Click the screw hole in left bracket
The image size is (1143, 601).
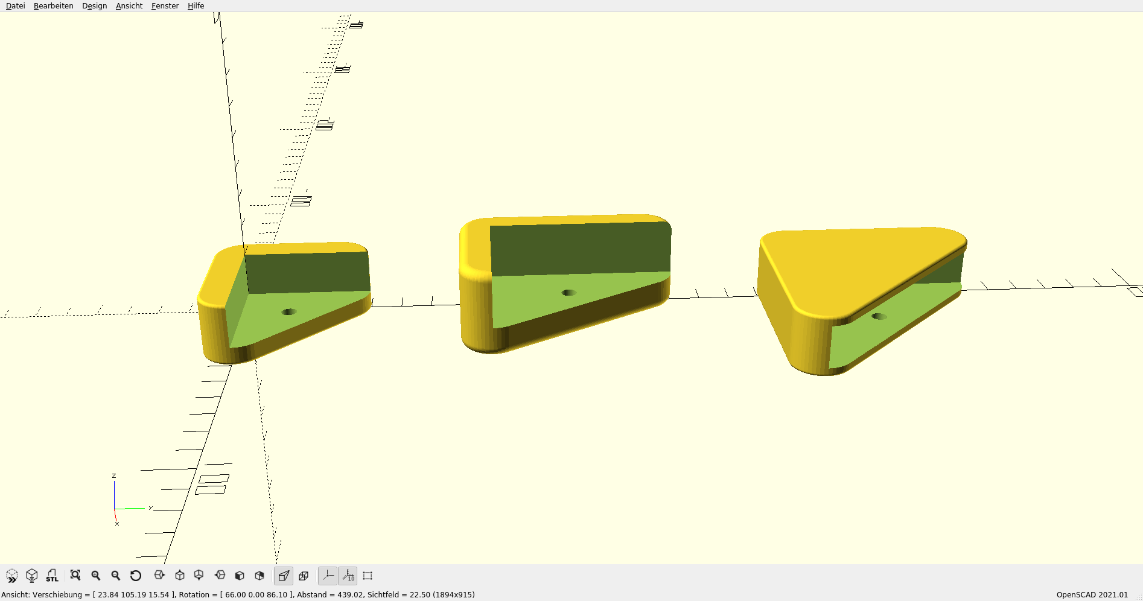(x=289, y=312)
